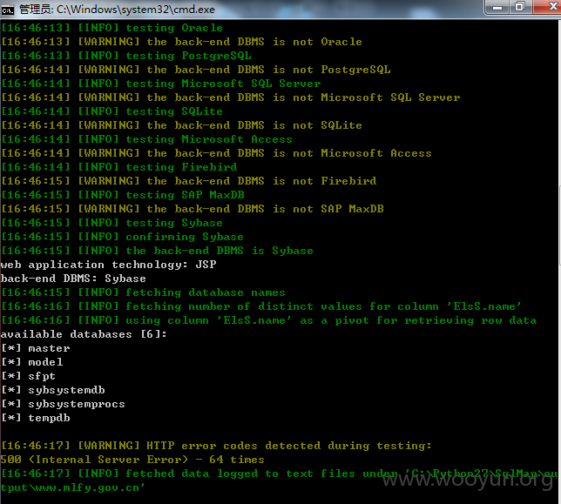Select 'is not Microsoft Access' warning line
This screenshot has height=504, width=561.
click(216, 153)
